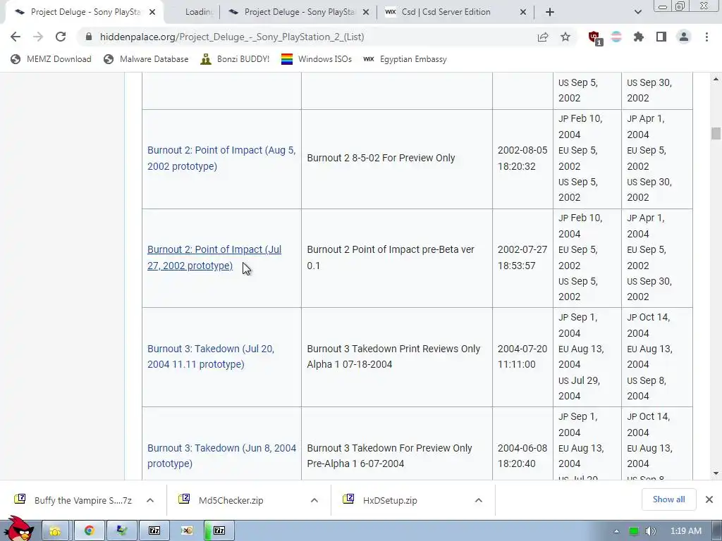Open Burnout 3 Jul 20, 2004 11.11 prototype
722x541 pixels.
(211, 356)
